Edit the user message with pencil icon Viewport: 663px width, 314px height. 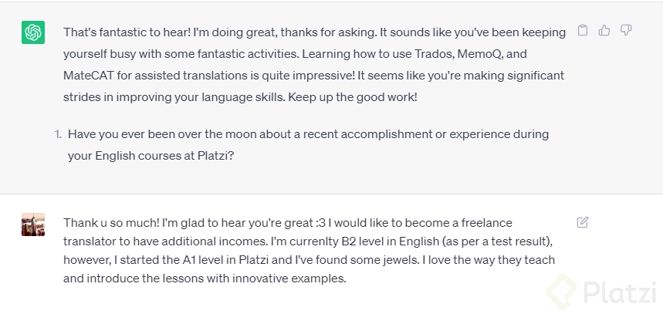583,222
